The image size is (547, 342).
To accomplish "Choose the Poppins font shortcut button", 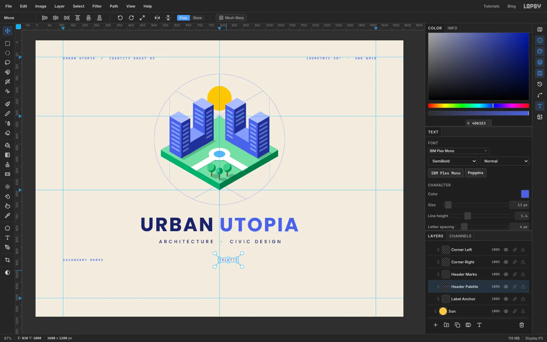I will [476, 173].
